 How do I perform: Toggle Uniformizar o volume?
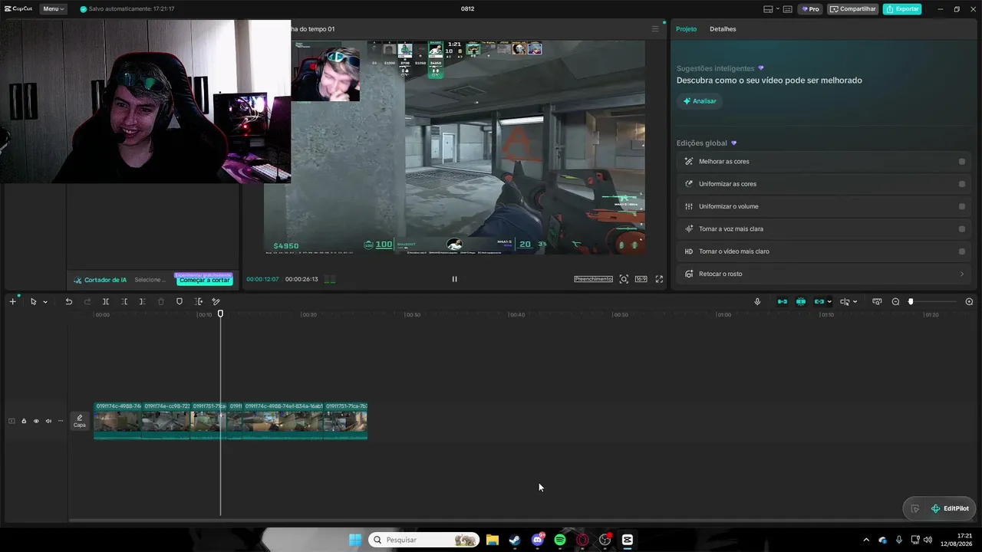962,206
